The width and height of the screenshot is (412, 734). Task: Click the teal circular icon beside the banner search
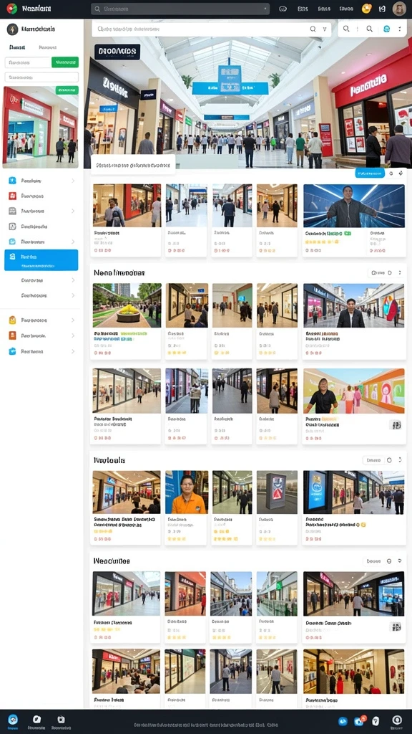(x=386, y=29)
